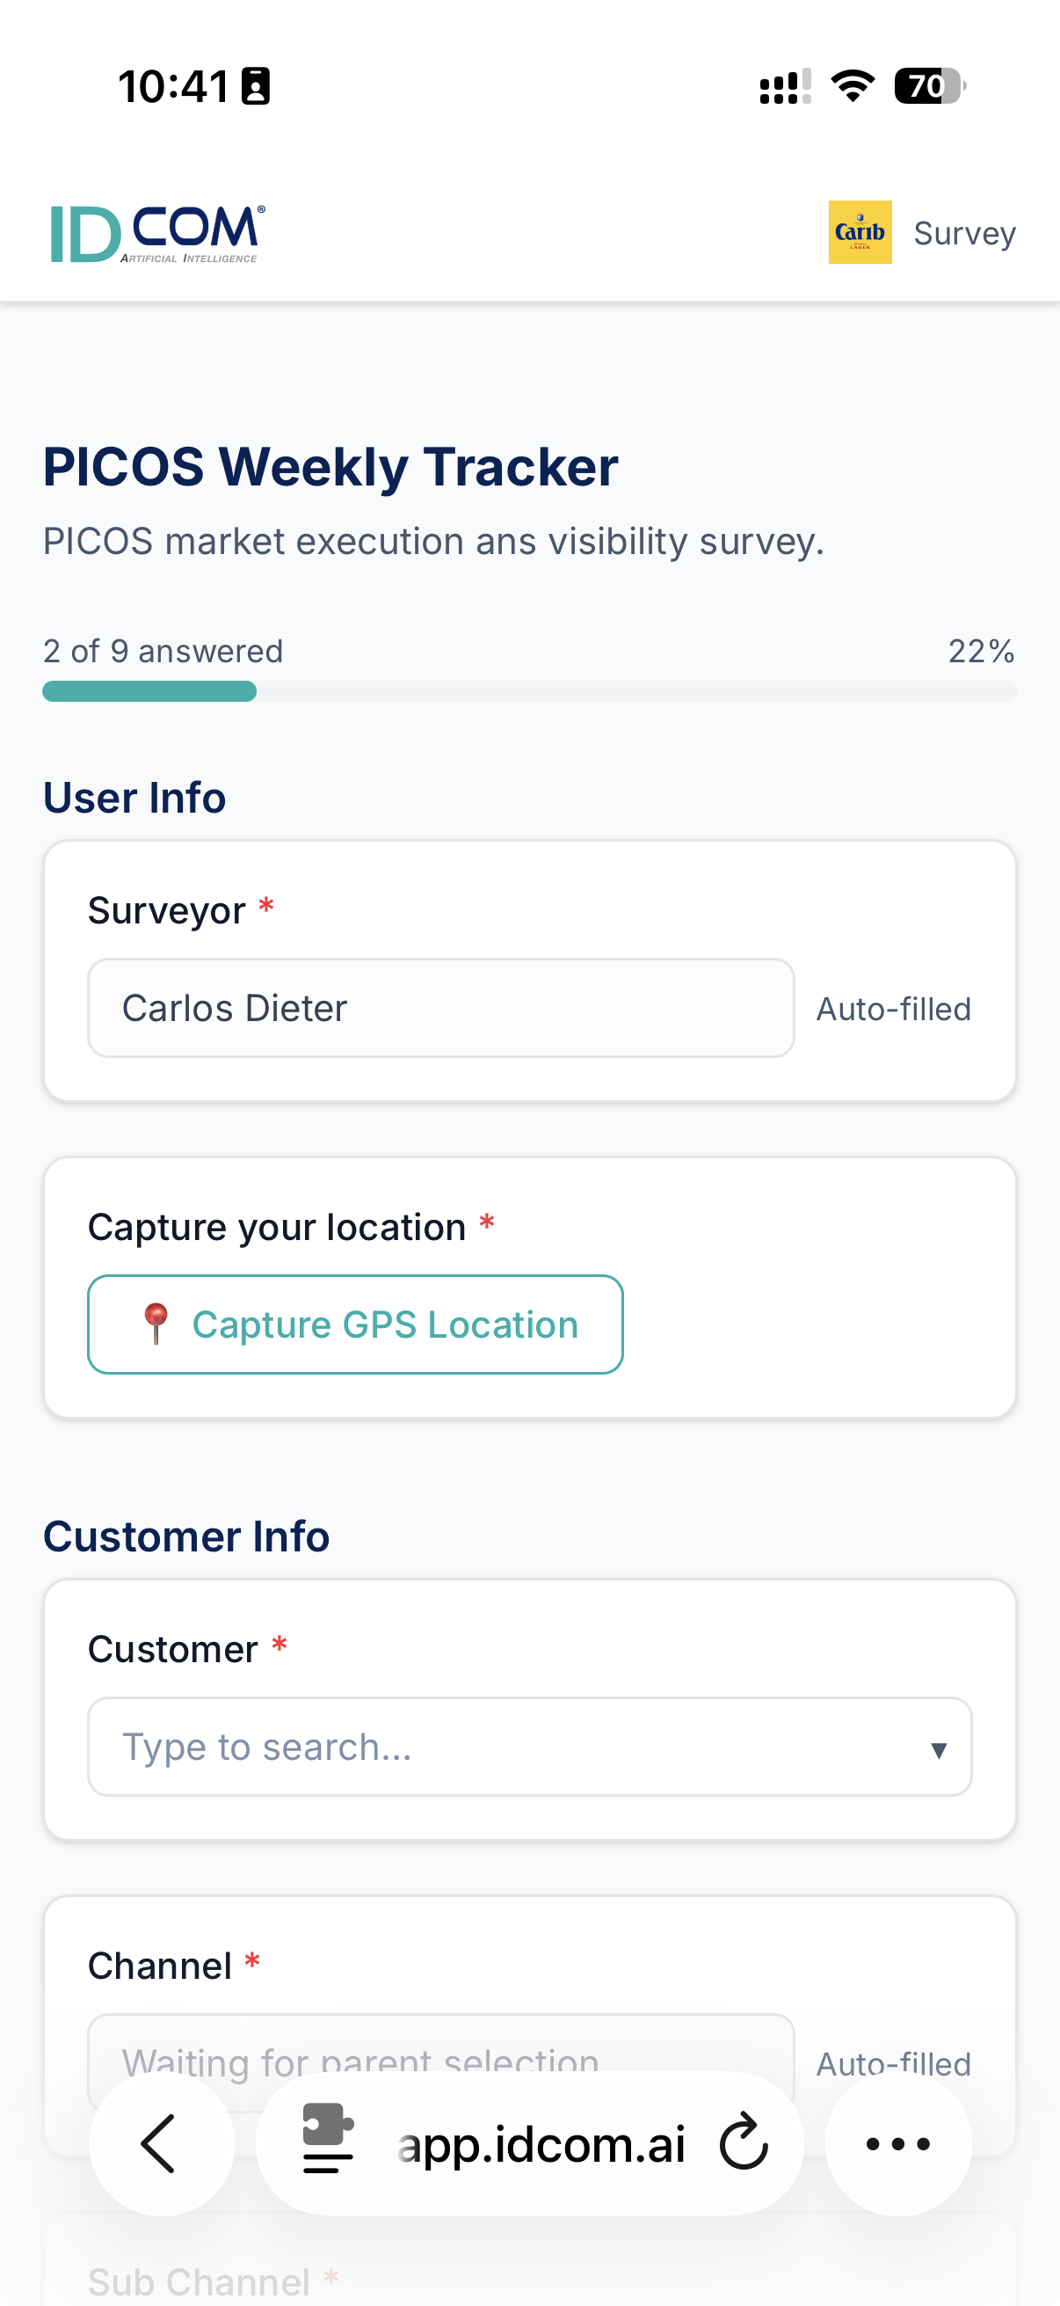This screenshot has width=1060, height=2306.
Task: Tap the Wi-Fi status icon
Action: [853, 87]
